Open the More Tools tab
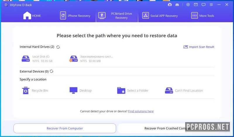234x137 pixels. (202, 15)
